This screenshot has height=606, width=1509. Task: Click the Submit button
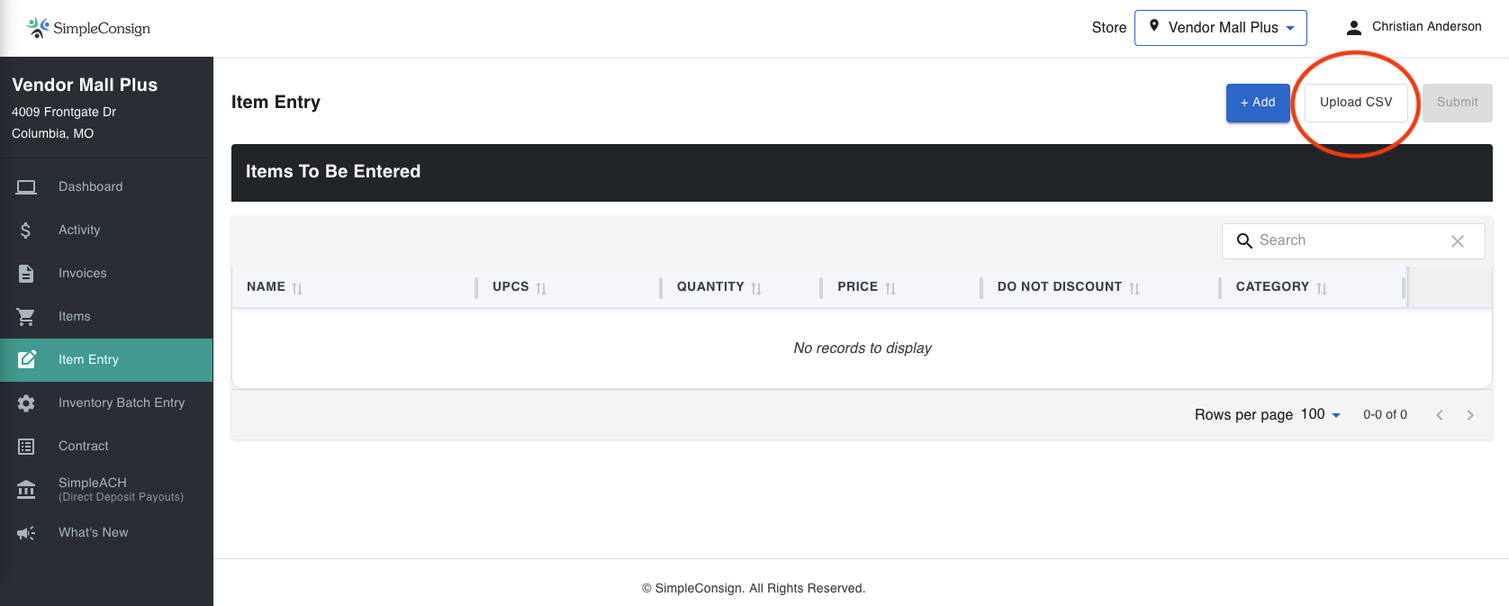(1458, 103)
